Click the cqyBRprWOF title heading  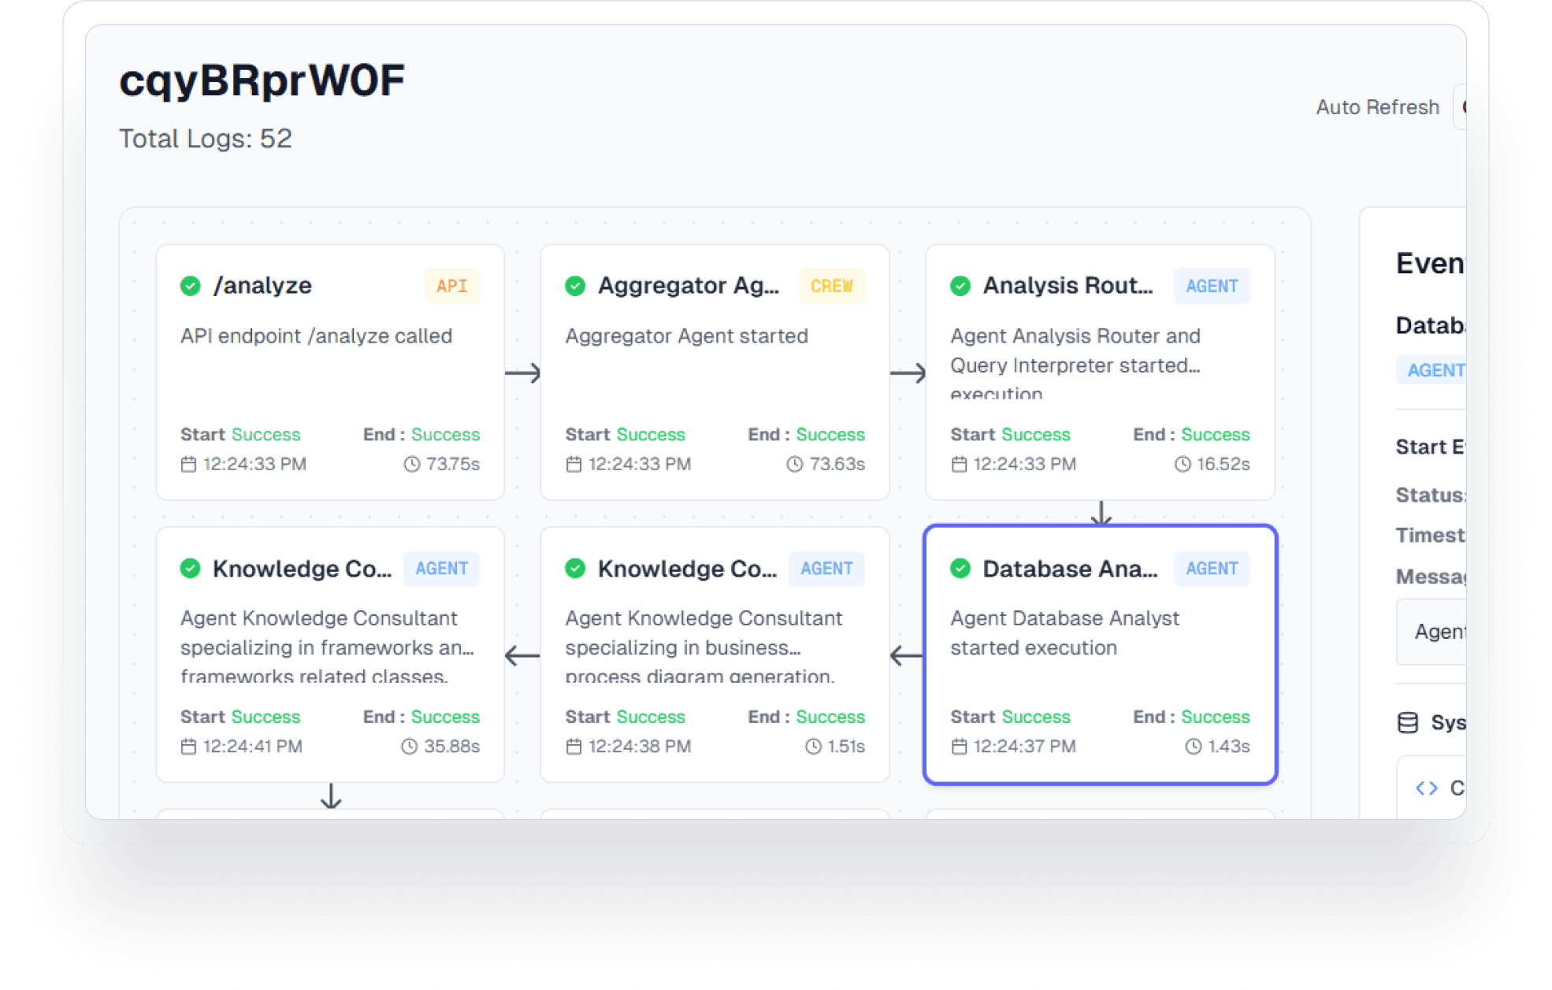tap(262, 79)
